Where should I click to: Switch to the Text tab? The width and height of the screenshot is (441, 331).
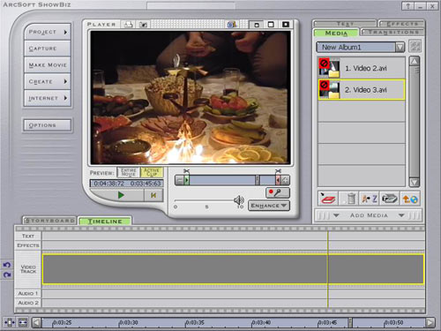(345, 24)
